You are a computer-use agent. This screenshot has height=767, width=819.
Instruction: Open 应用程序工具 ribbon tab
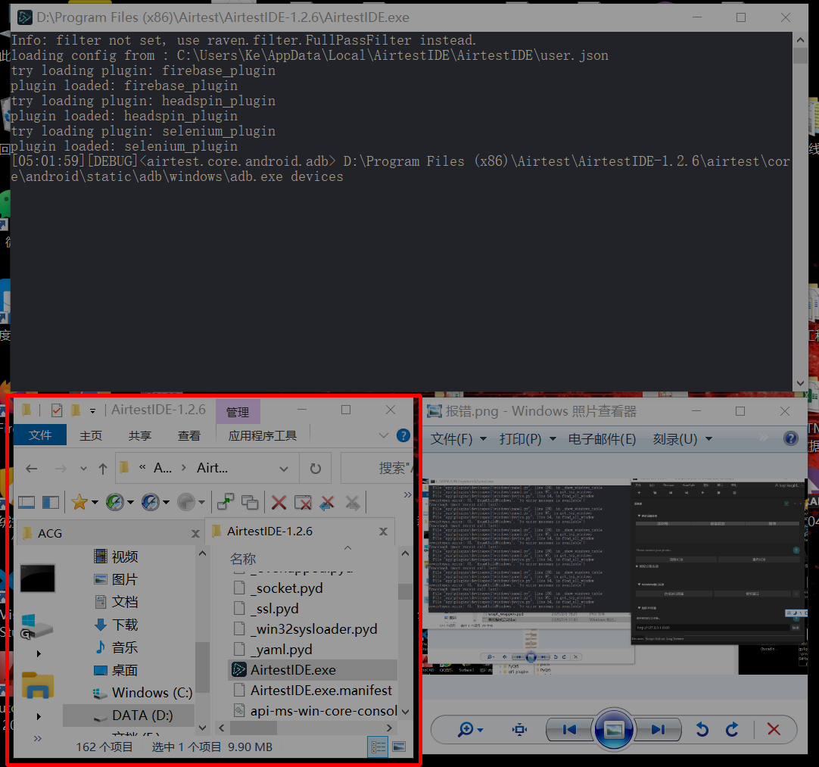tap(262, 435)
